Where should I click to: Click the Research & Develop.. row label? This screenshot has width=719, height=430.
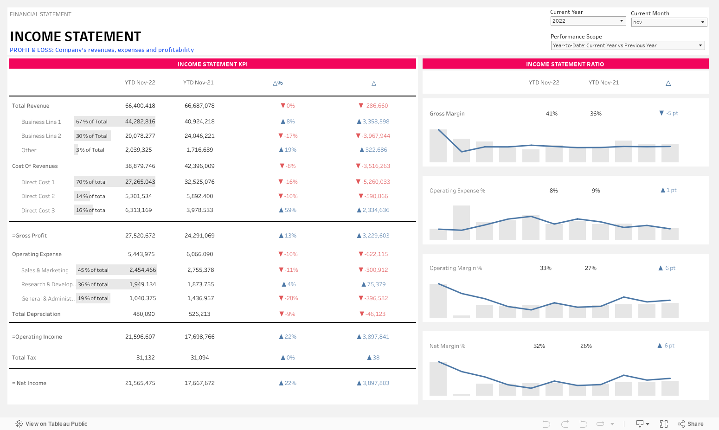pyautogui.click(x=48, y=284)
